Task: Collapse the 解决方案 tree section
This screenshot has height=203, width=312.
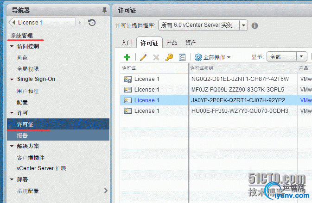Action: point(12,146)
